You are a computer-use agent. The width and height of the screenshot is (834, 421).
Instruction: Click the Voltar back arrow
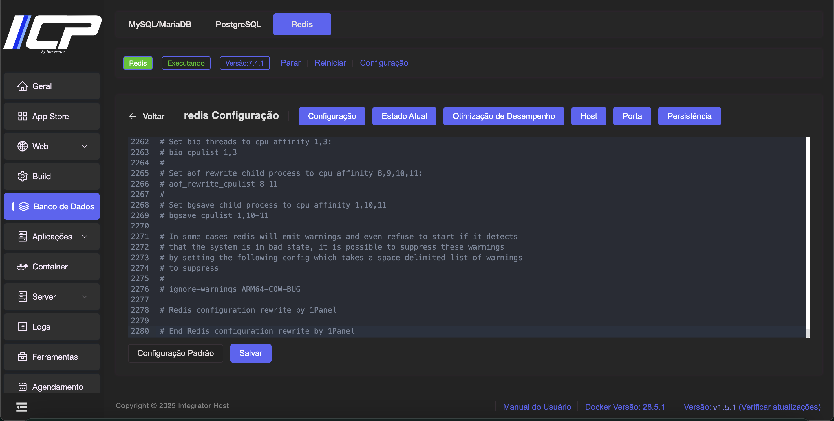pyautogui.click(x=133, y=117)
